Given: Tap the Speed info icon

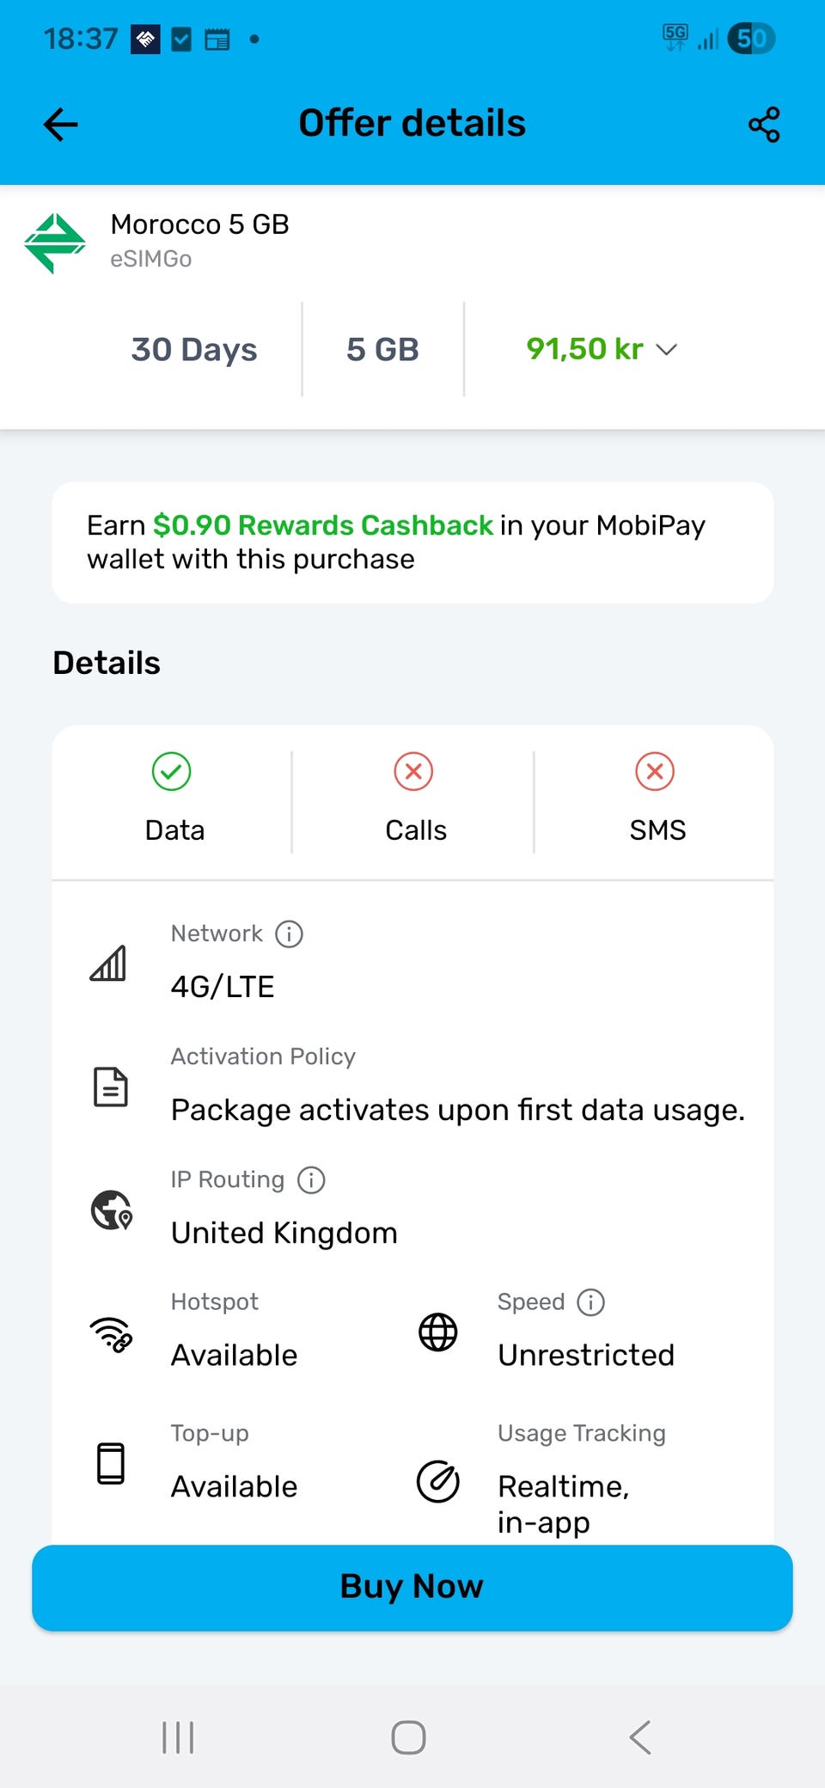Looking at the screenshot, I should 590,1302.
